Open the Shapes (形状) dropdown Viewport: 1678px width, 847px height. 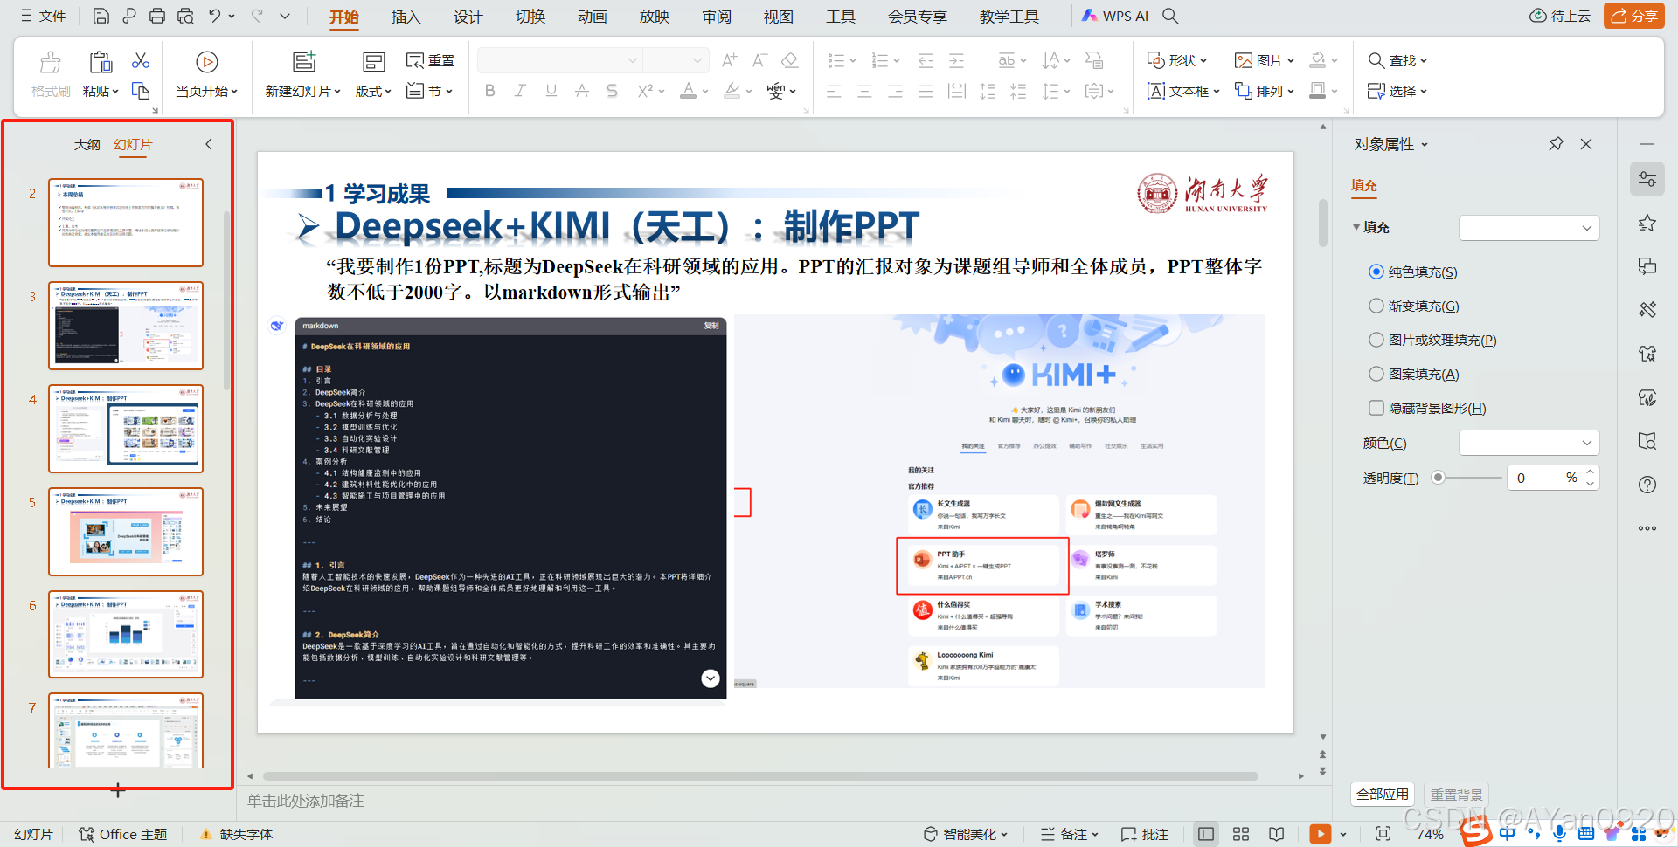[x=1177, y=60]
